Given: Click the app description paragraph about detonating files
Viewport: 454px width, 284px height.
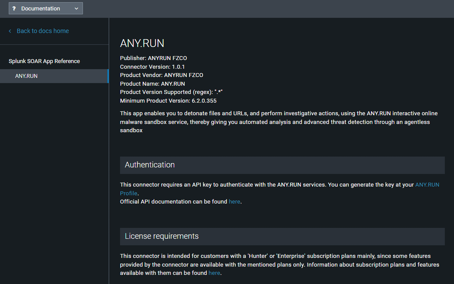Looking at the screenshot, I should pos(278,122).
